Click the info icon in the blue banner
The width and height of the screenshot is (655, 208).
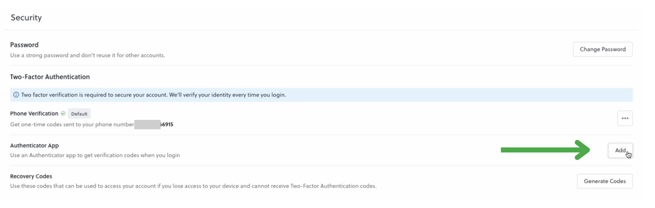pyautogui.click(x=16, y=95)
